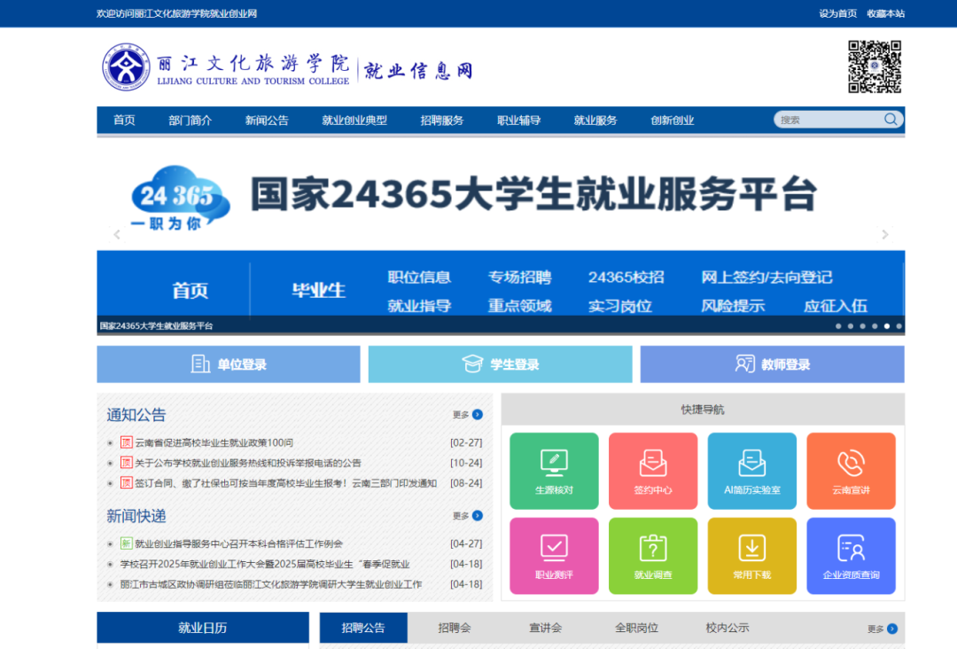
Task: Click the 通知公告 heading
Action: pyautogui.click(x=136, y=415)
